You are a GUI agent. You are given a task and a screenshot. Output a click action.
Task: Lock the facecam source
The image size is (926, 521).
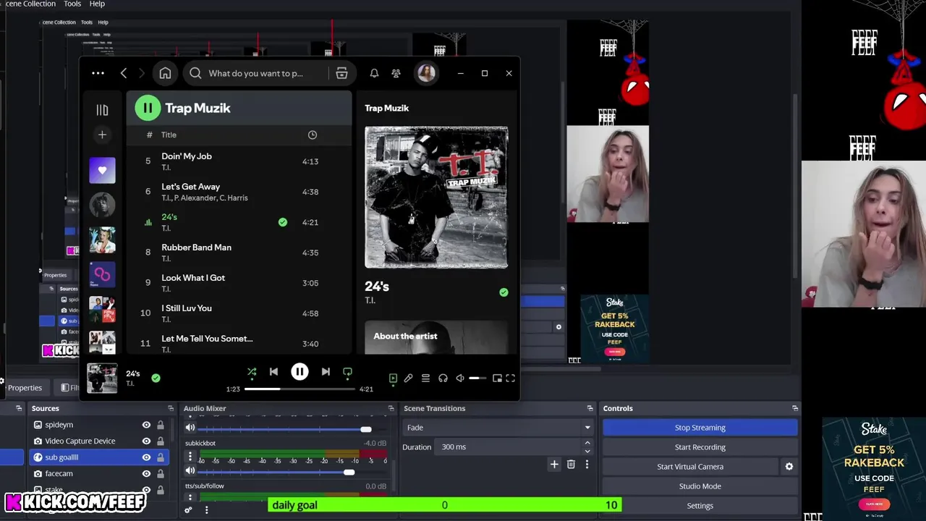161,473
